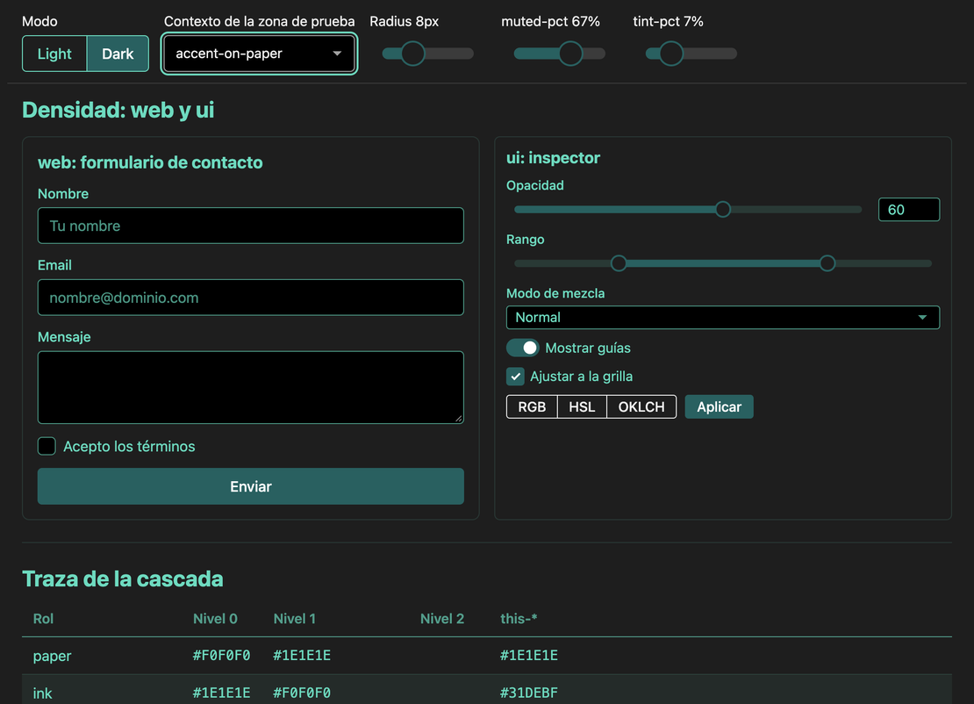Open the Modo de mezcla Normal dropdown

click(x=722, y=318)
